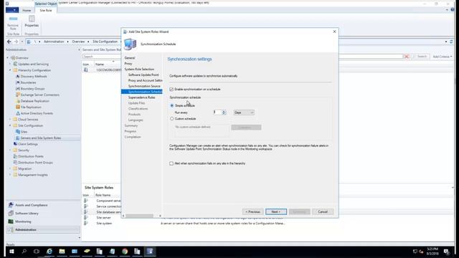Click the Windows Start button
The image size is (459, 258).
click(x=11, y=252)
